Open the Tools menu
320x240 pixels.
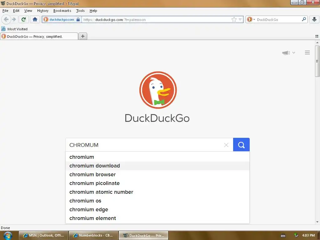coord(80,11)
